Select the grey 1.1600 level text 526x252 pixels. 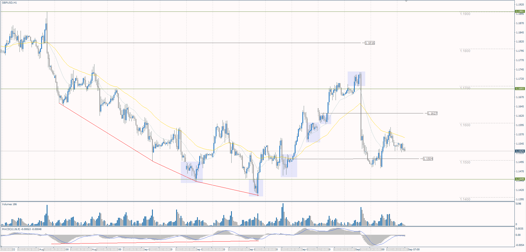pyautogui.click(x=465, y=125)
